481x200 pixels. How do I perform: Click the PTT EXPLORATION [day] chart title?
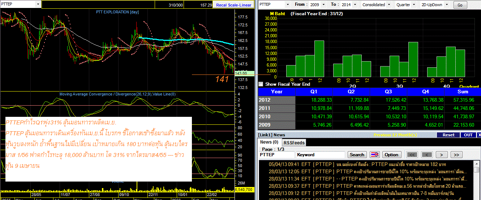[117, 12]
